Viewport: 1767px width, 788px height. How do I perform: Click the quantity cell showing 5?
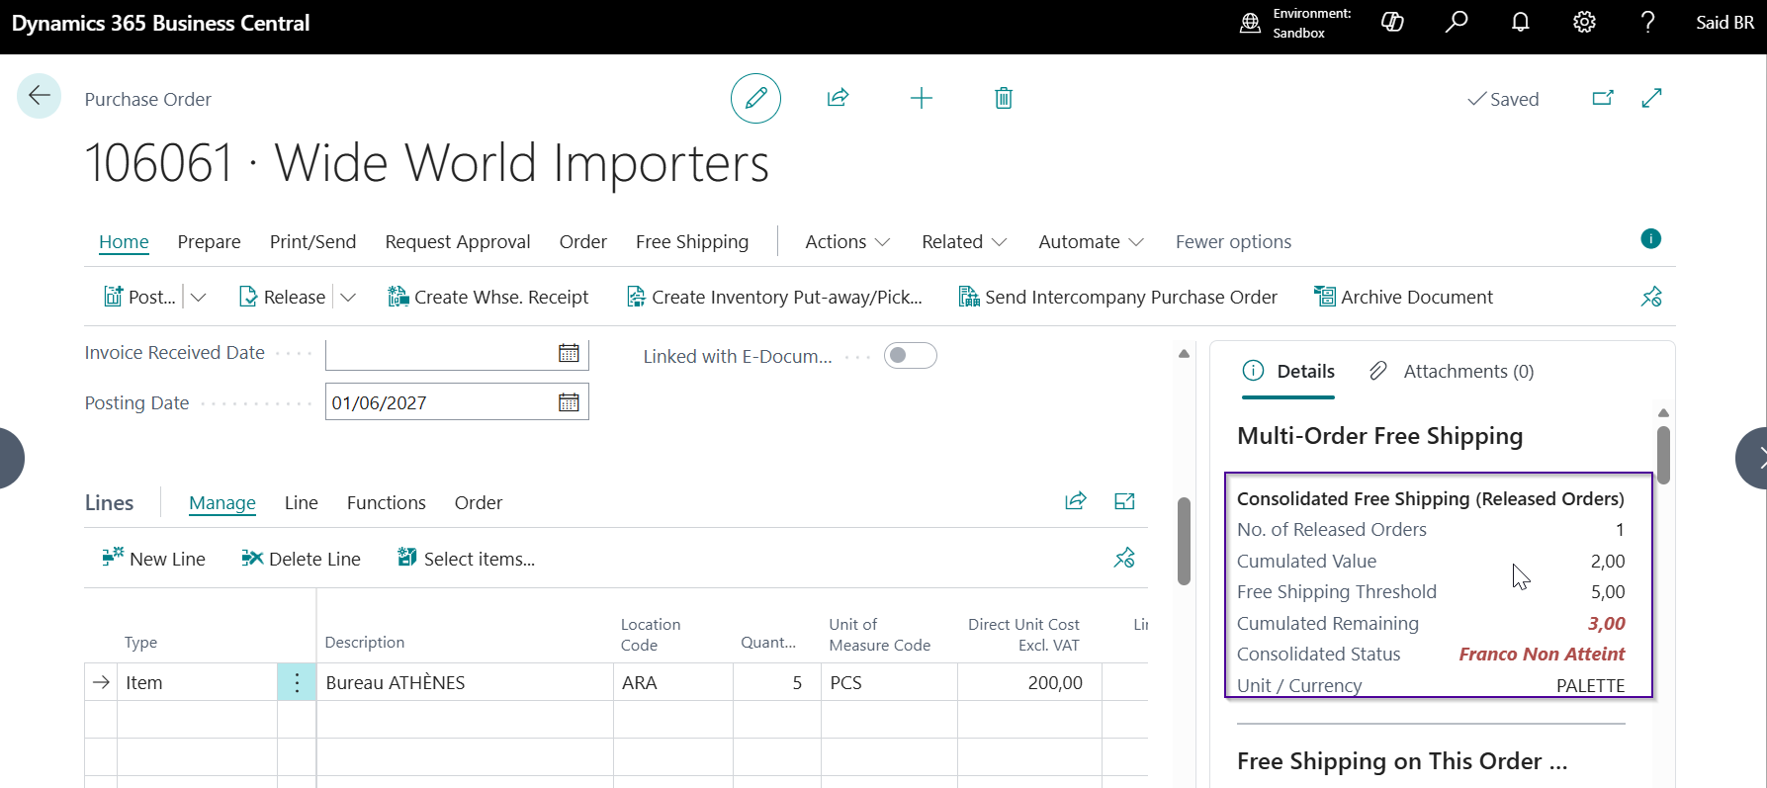pos(776,682)
